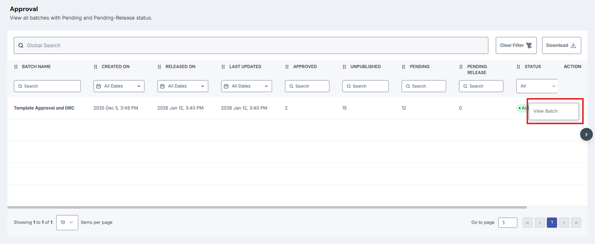The width and height of the screenshot is (595, 244).
Task: Select page 1 pagination button
Action: [x=552, y=223]
